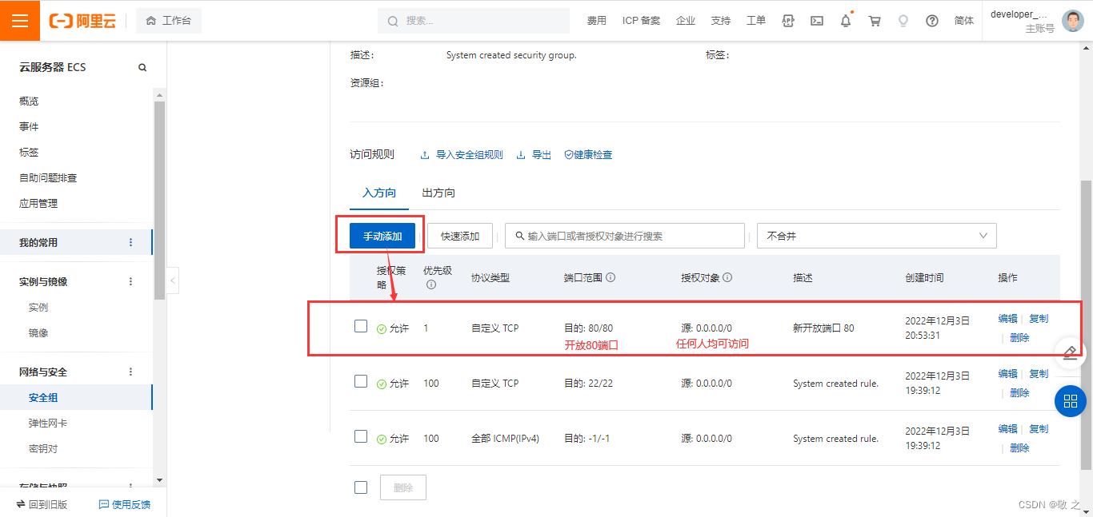1093x517 pixels.
Task: Edit the ICMP(IPv4) rule
Action: tap(1008, 429)
